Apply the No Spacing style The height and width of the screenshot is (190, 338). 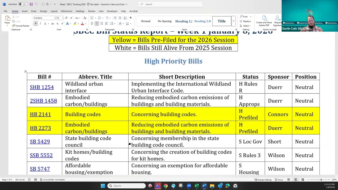pos(165,21)
